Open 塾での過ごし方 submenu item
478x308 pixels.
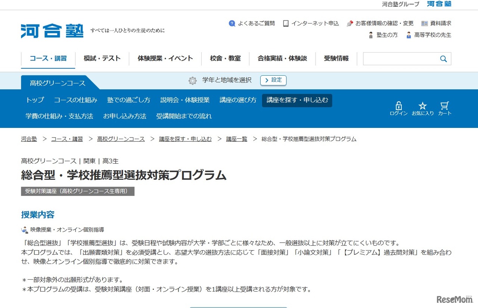[128, 100]
